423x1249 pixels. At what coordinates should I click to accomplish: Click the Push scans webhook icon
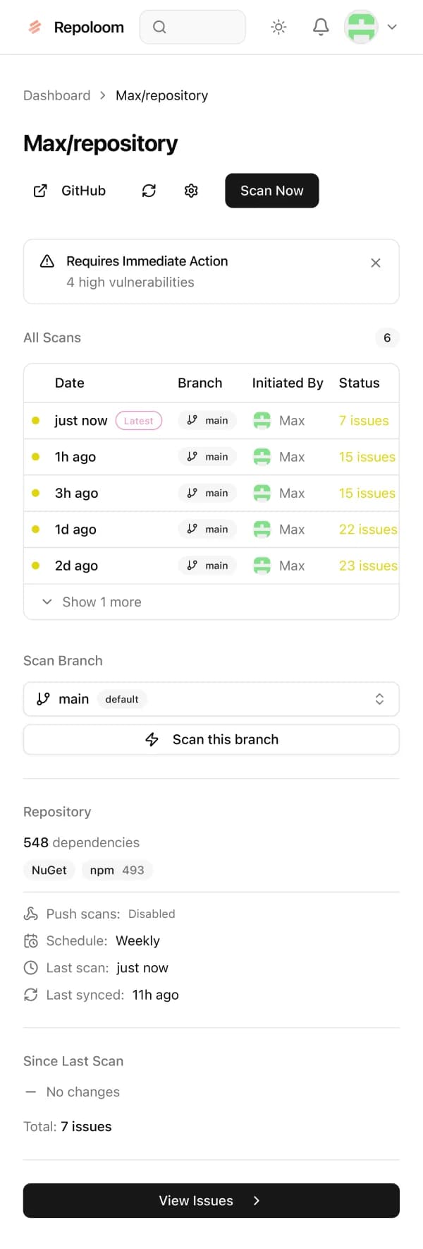click(x=30, y=914)
